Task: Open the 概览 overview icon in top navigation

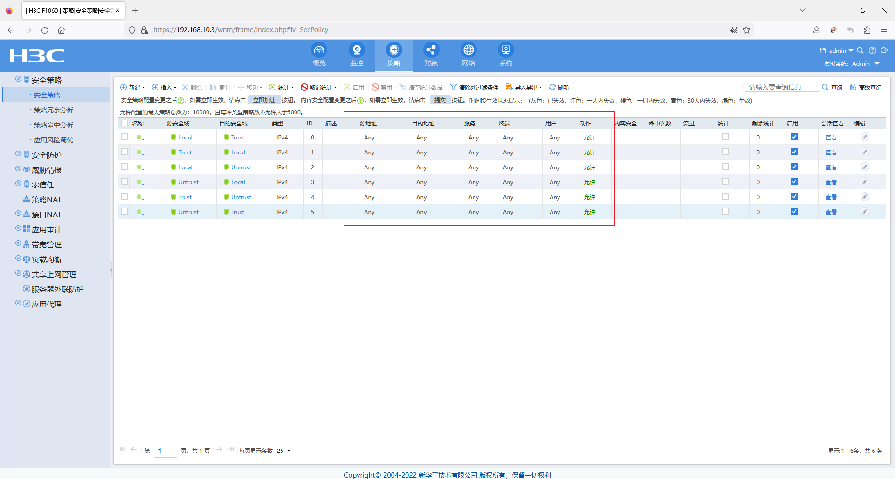Action: [x=319, y=50]
